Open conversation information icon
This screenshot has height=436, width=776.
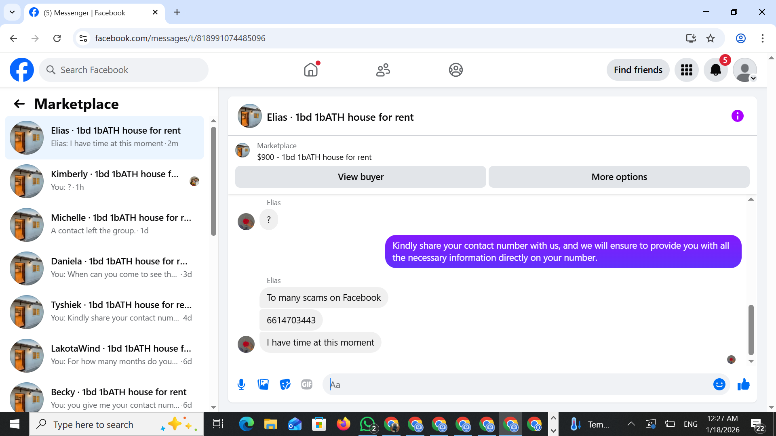(737, 116)
